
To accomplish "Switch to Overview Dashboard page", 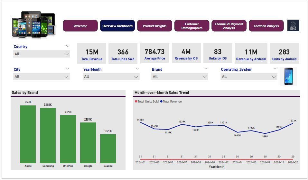I will pos(117,26).
